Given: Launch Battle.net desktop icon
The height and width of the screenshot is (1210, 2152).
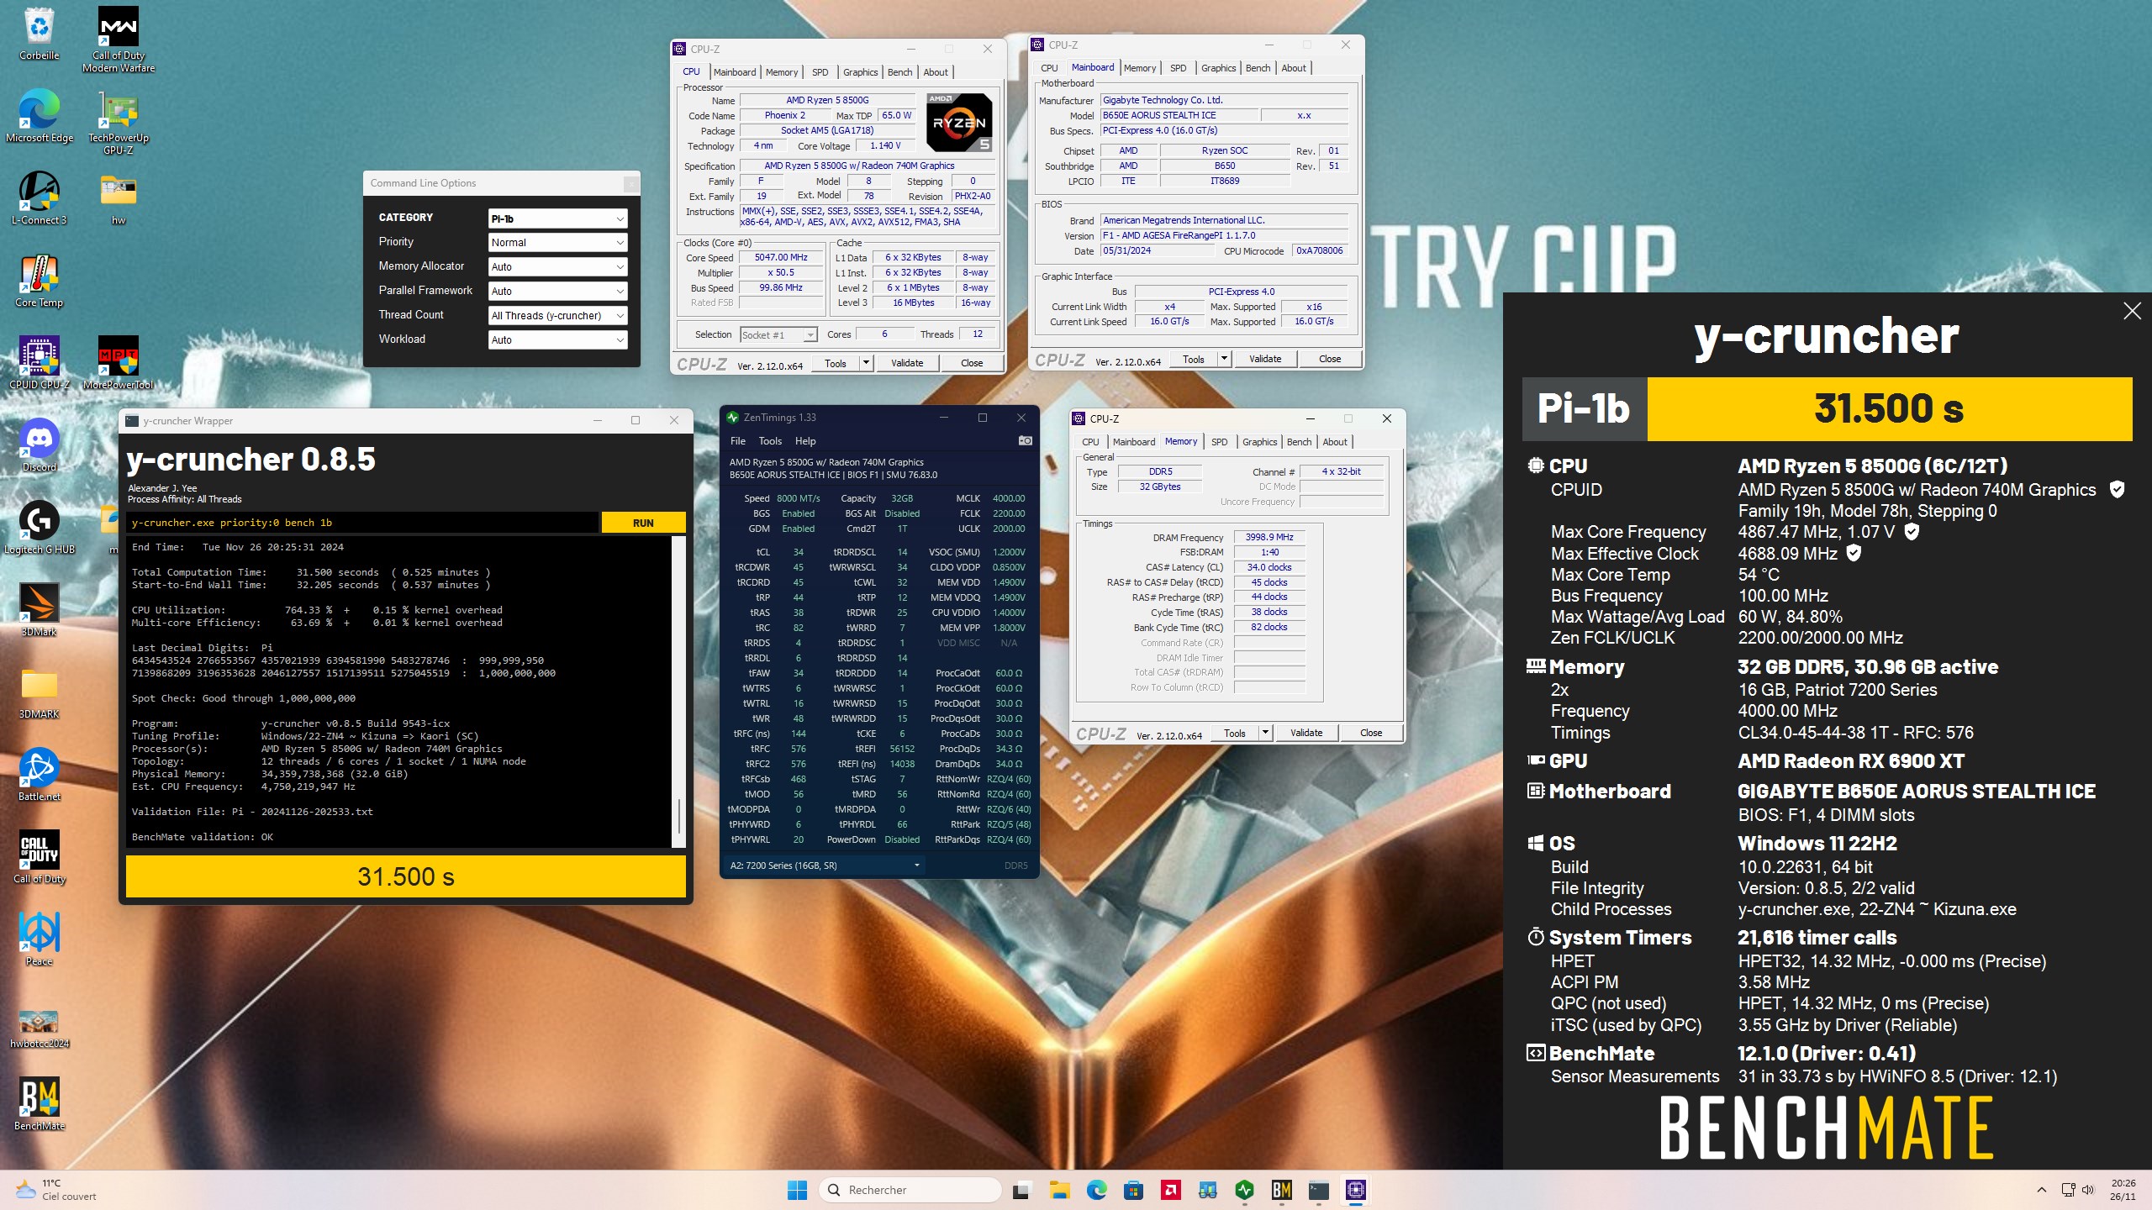Looking at the screenshot, I should click(40, 776).
